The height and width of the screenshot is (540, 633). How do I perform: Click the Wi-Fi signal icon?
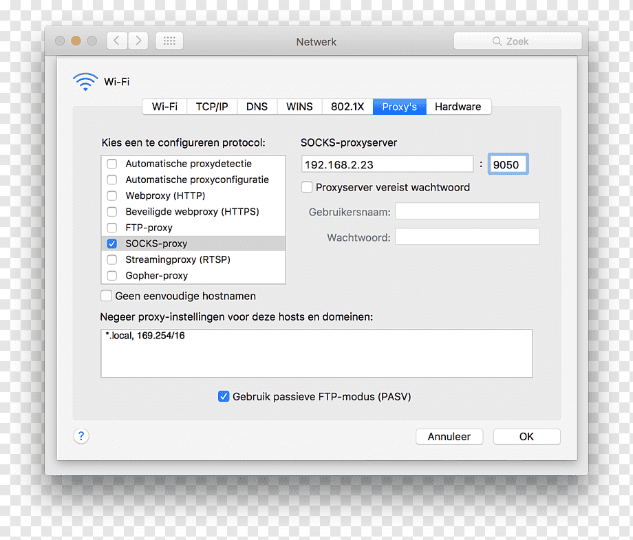click(x=85, y=82)
